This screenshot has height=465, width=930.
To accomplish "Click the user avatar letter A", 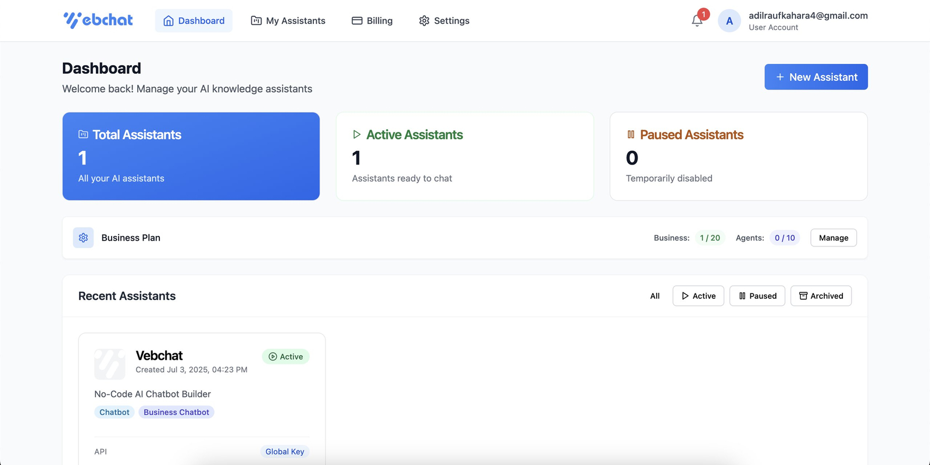I will coord(729,21).
